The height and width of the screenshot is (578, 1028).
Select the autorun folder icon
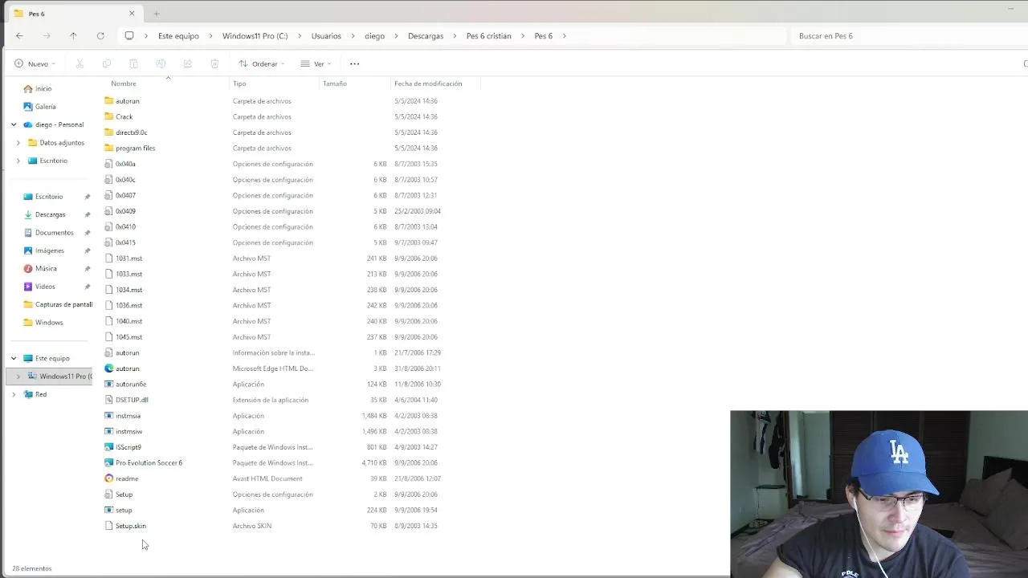109,101
